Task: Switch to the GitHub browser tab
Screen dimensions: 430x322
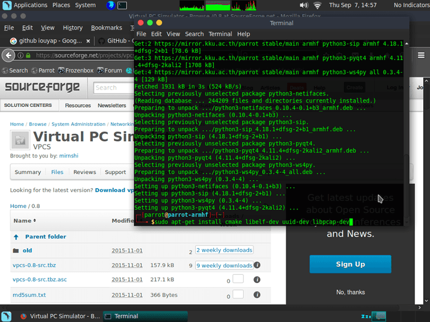Action: click(116, 41)
